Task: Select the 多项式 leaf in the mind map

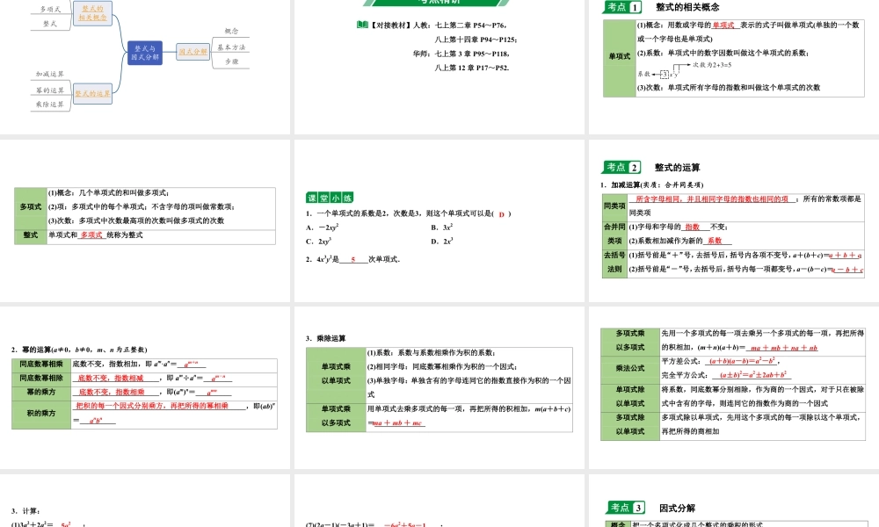Action: (x=49, y=10)
